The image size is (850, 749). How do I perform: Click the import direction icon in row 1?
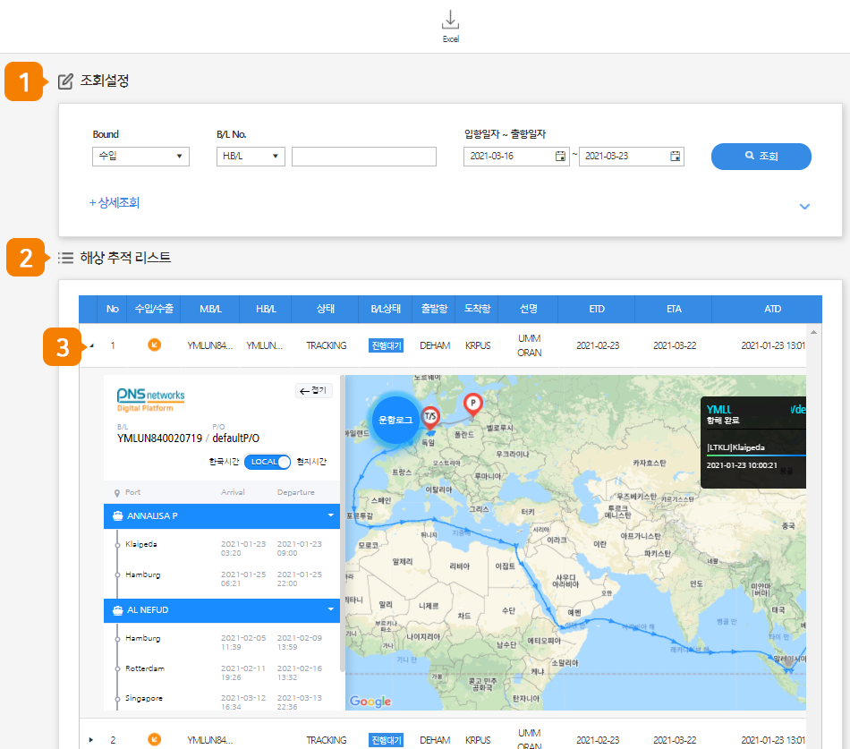pyautogui.click(x=154, y=345)
